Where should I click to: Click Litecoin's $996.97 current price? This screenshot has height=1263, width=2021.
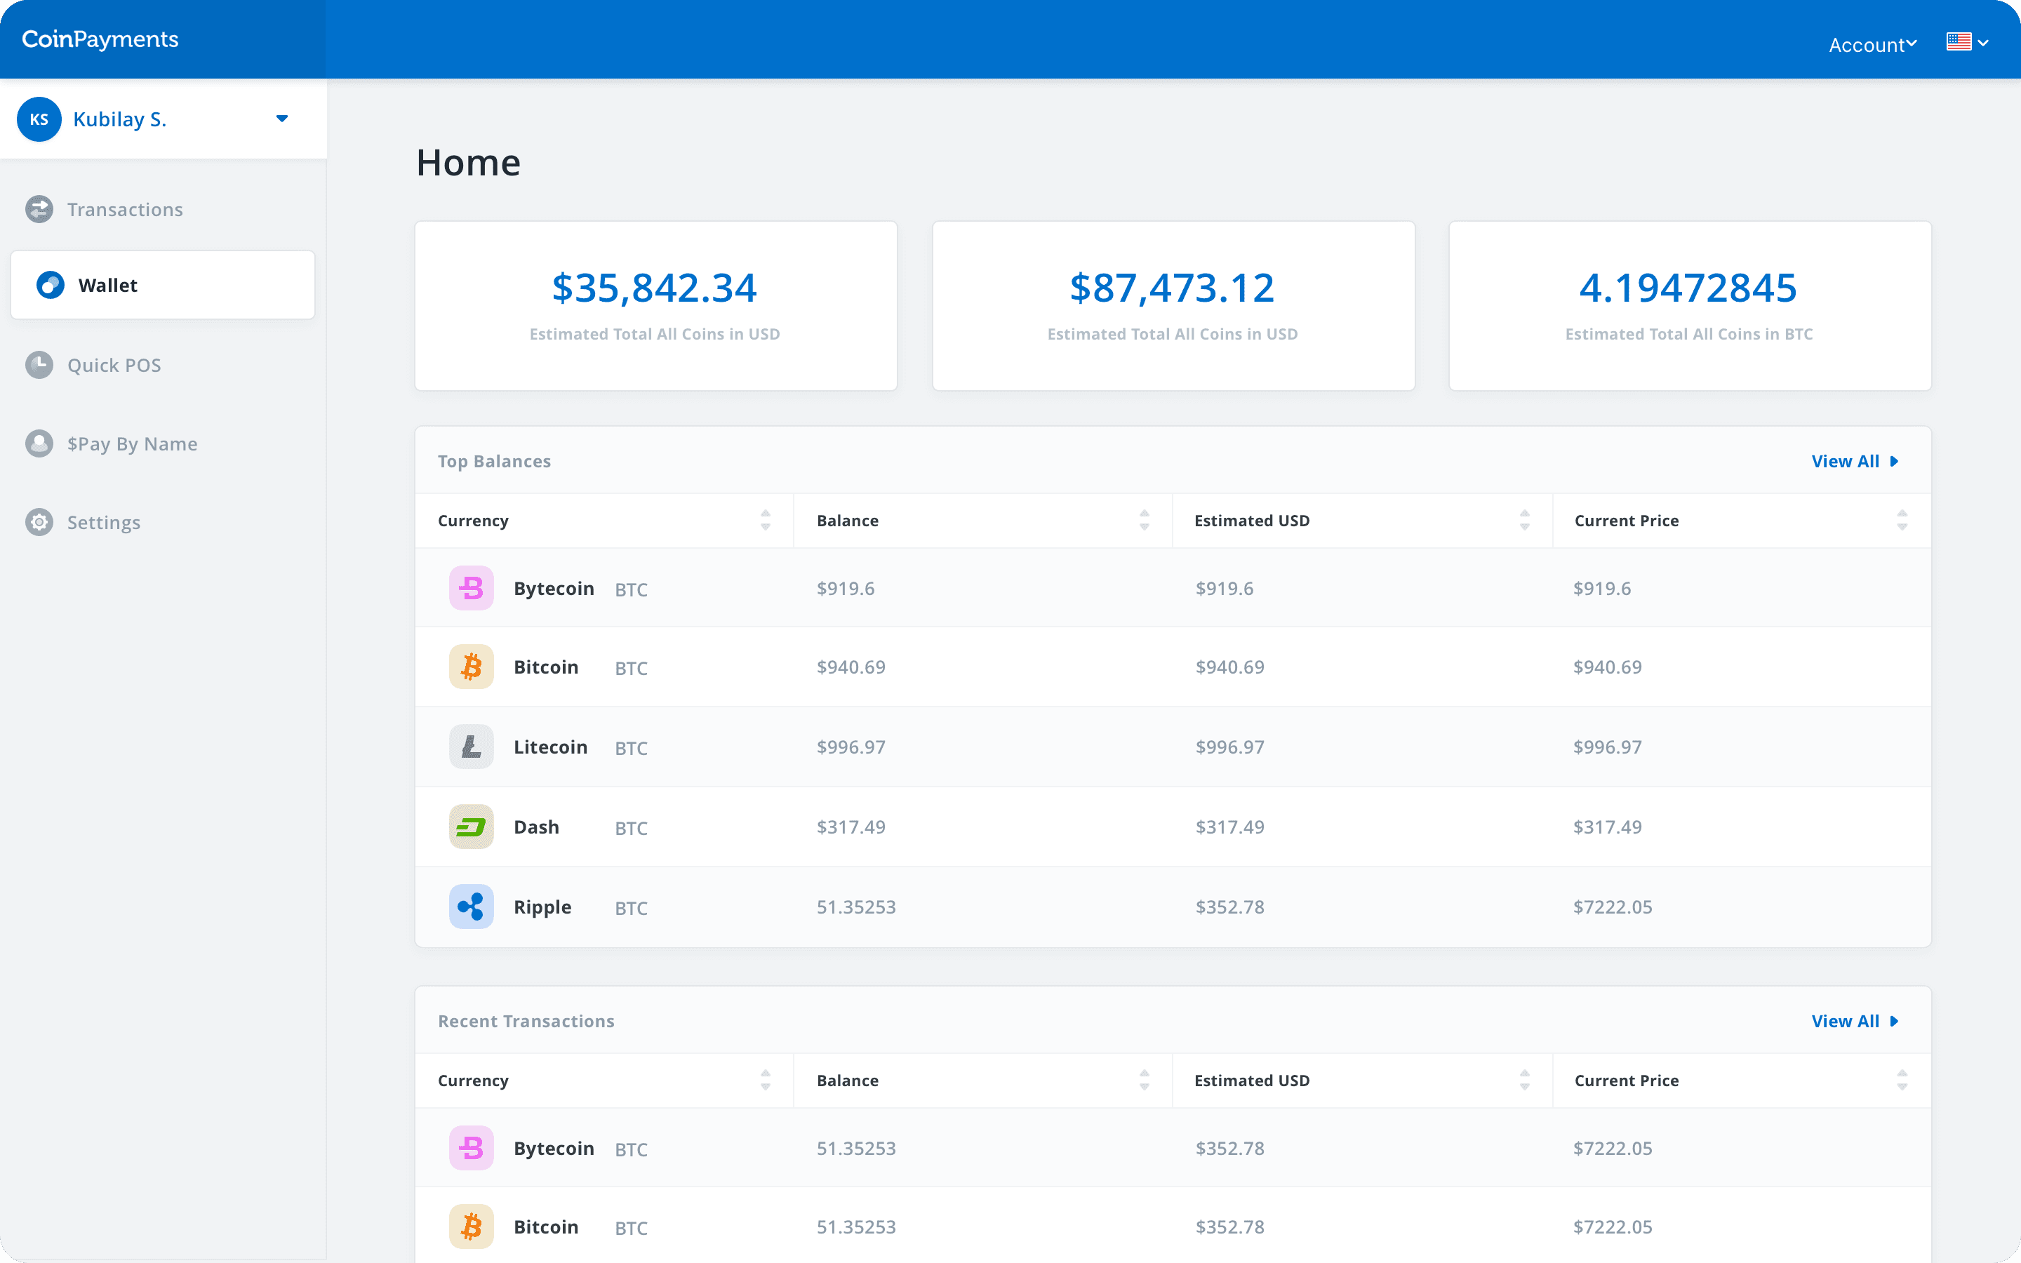tap(1607, 747)
